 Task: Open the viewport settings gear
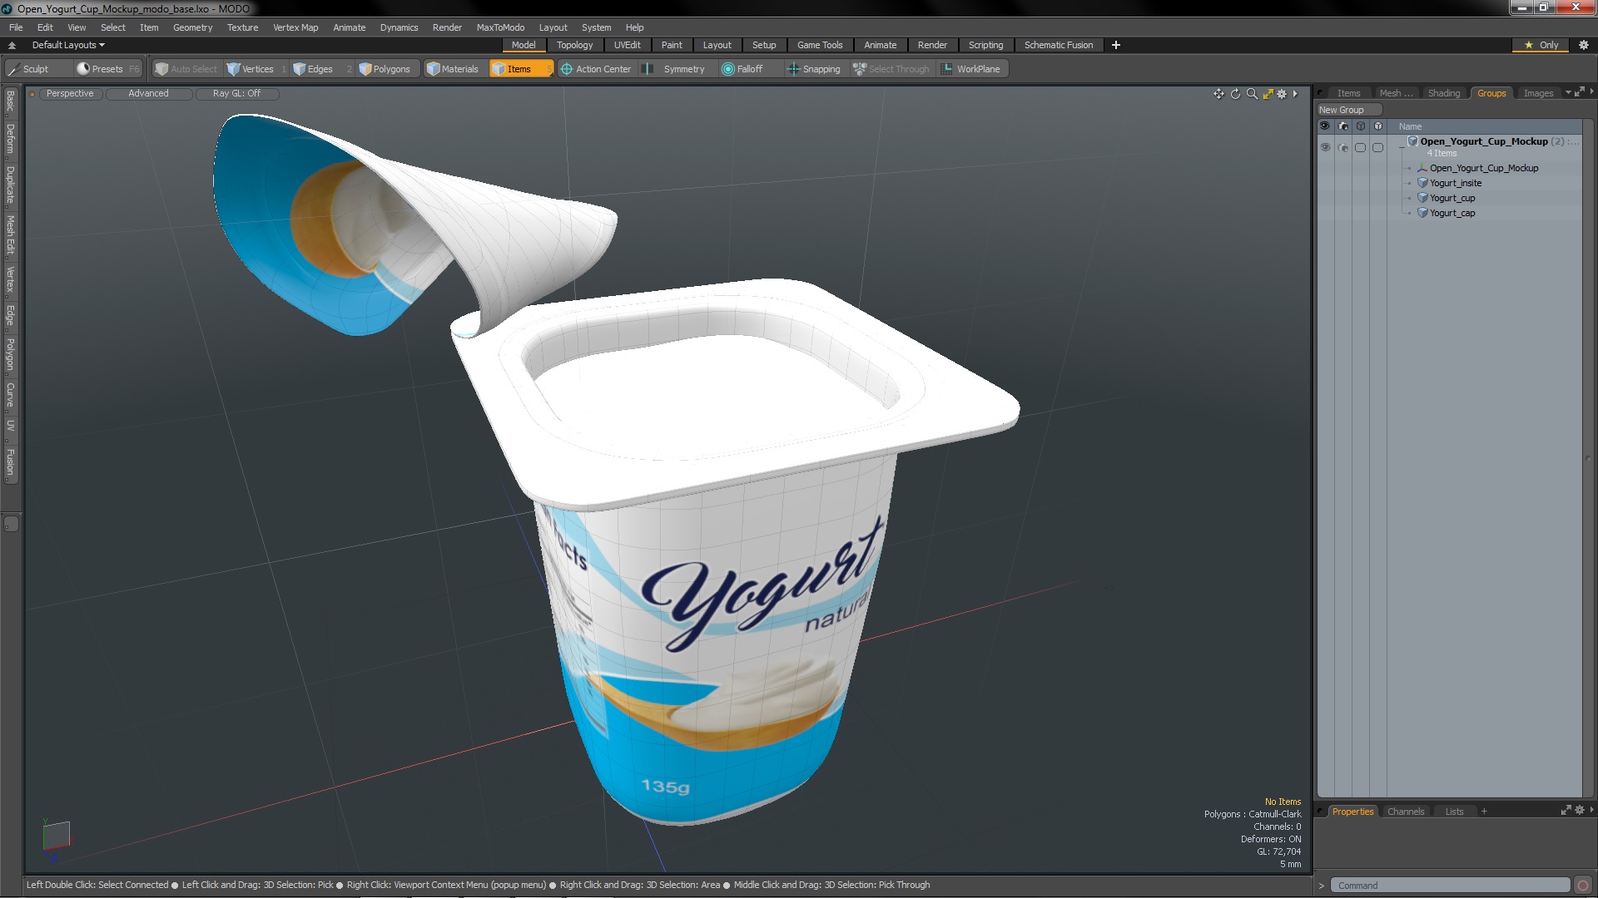(x=1282, y=94)
